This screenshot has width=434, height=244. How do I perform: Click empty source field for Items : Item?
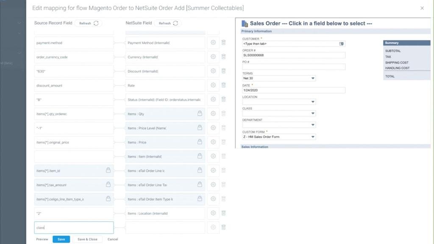(74, 157)
